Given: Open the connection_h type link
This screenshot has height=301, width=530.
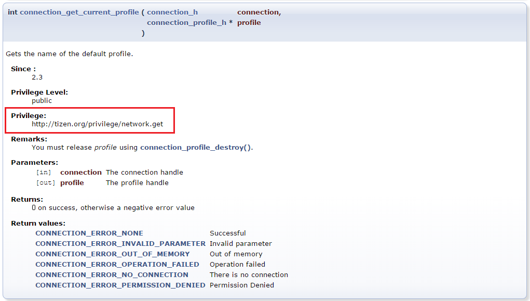Looking at the screenshot, I should click(x=172, y=12).
